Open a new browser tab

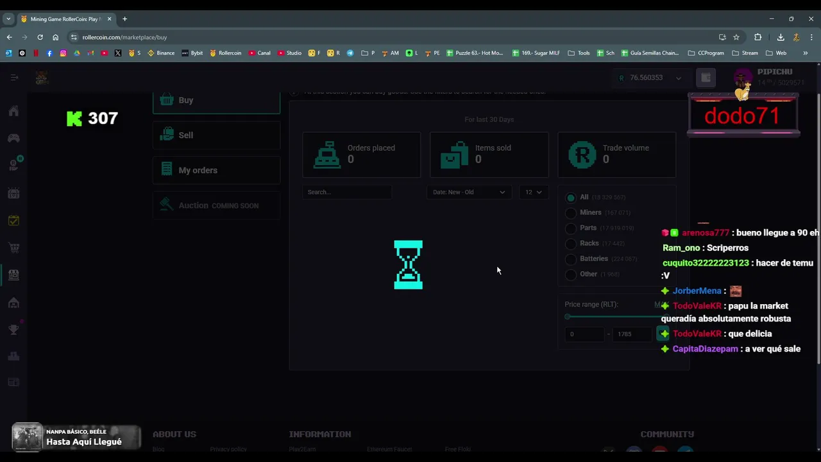(x=124, y=19)
